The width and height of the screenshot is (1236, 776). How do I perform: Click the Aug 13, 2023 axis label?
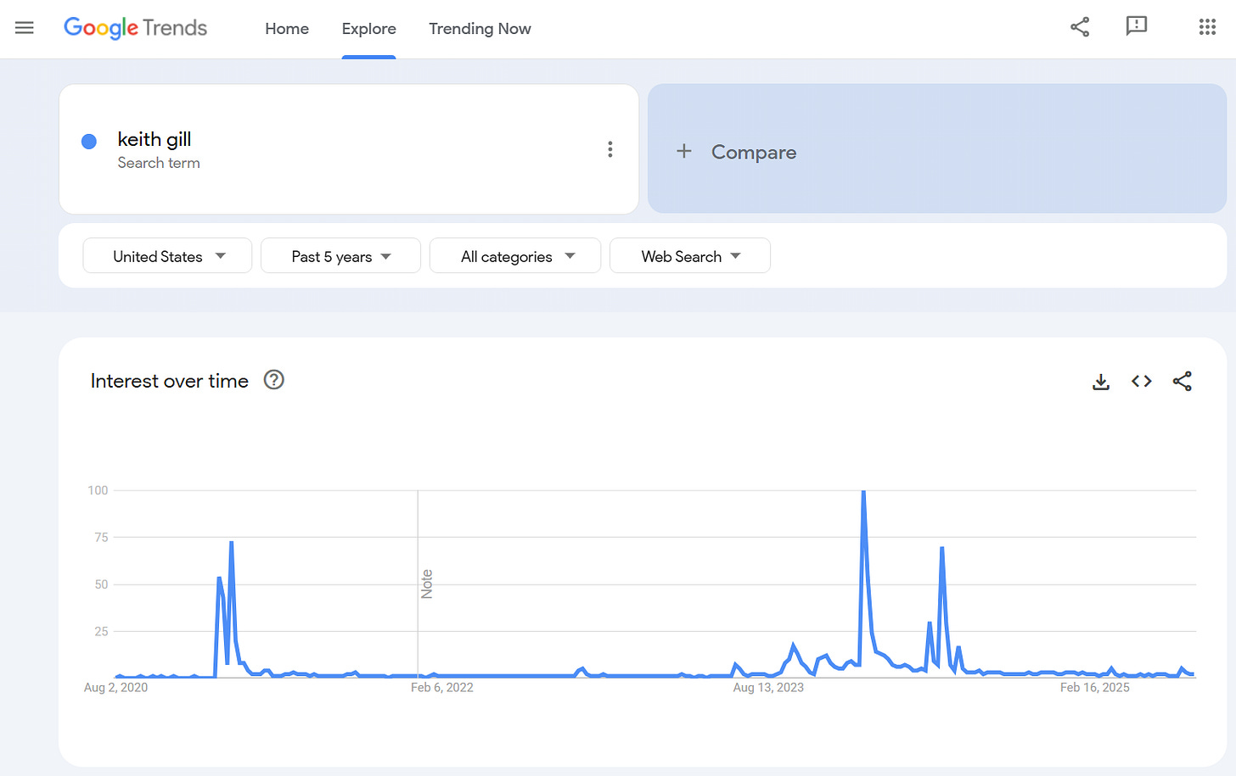click(768, 687)
